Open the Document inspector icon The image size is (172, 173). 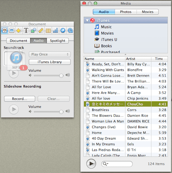pyautogui.click(x=4, y=30)
